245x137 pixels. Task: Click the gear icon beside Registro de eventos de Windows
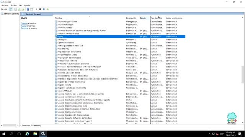[x=56, y=82]
